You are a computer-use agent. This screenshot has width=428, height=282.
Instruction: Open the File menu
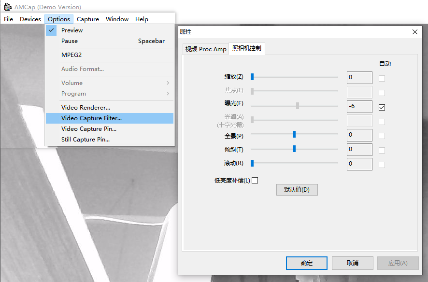coord(9,19)
